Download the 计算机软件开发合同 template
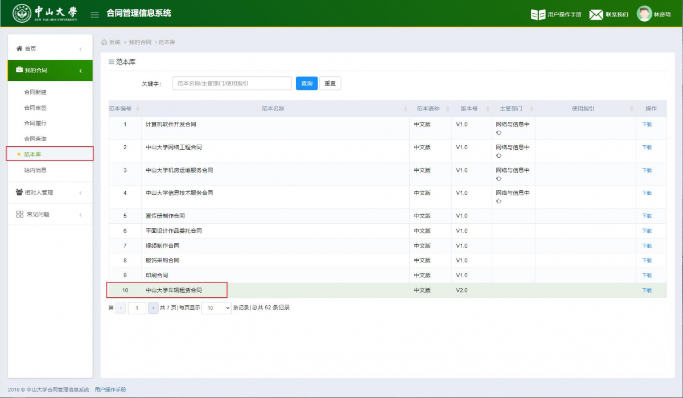Screen dimensions: 683x398 click(647, 124)
